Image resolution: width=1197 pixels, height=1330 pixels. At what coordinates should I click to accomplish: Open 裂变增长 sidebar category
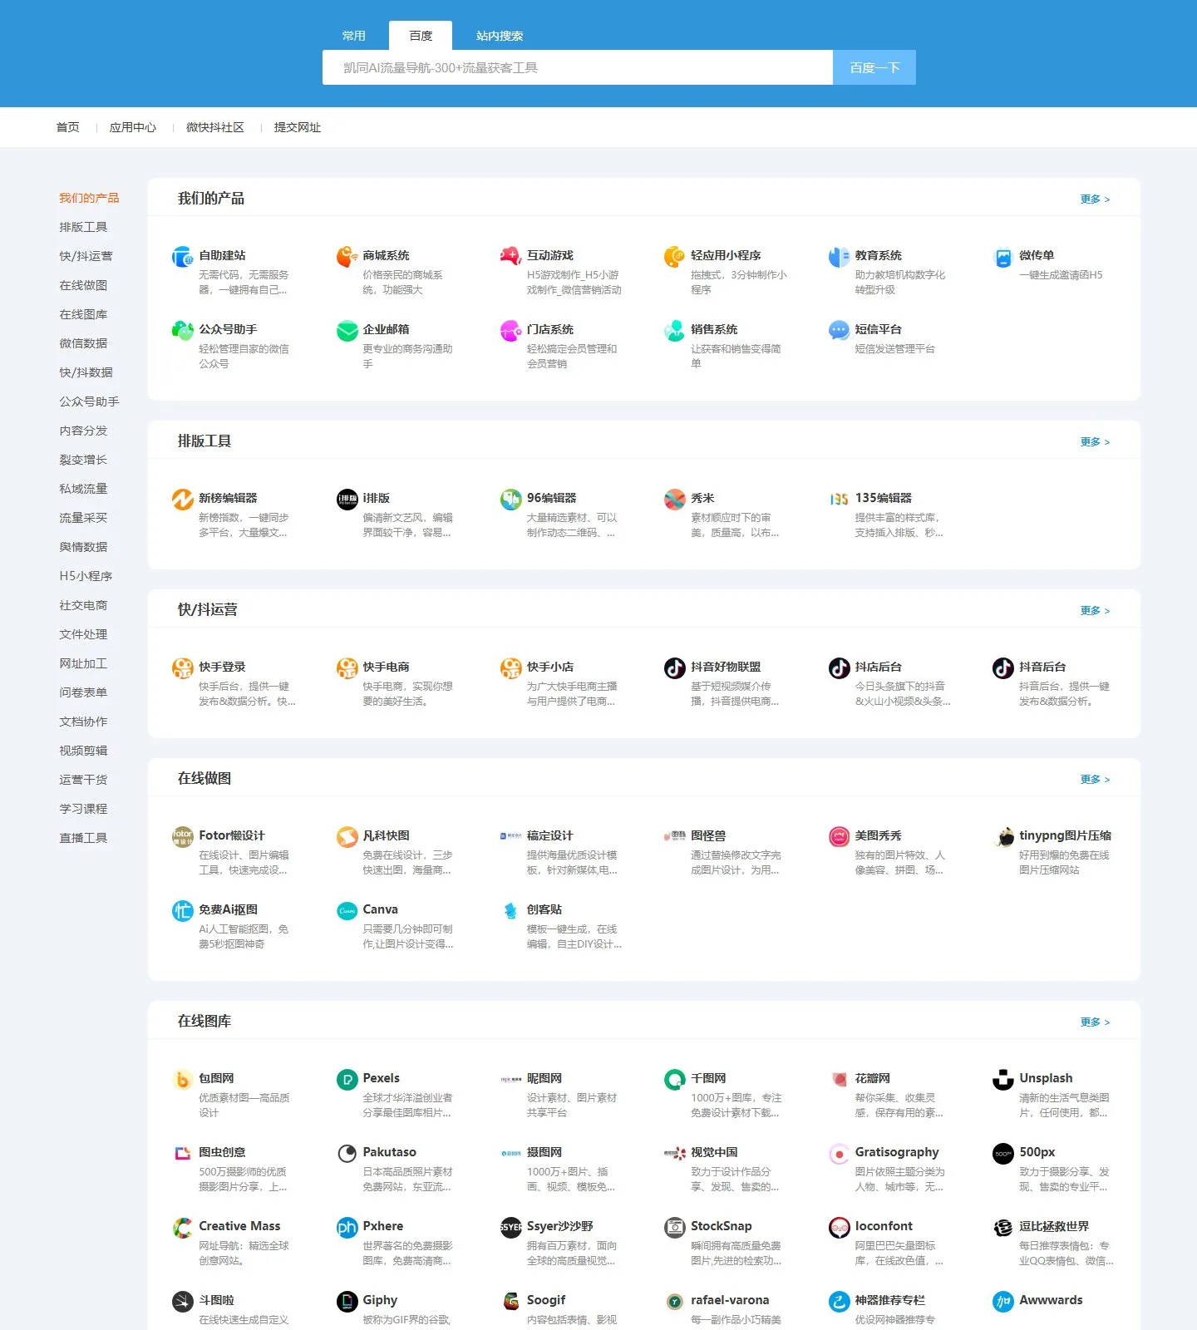pyautogui.click(x=83, y=460)
